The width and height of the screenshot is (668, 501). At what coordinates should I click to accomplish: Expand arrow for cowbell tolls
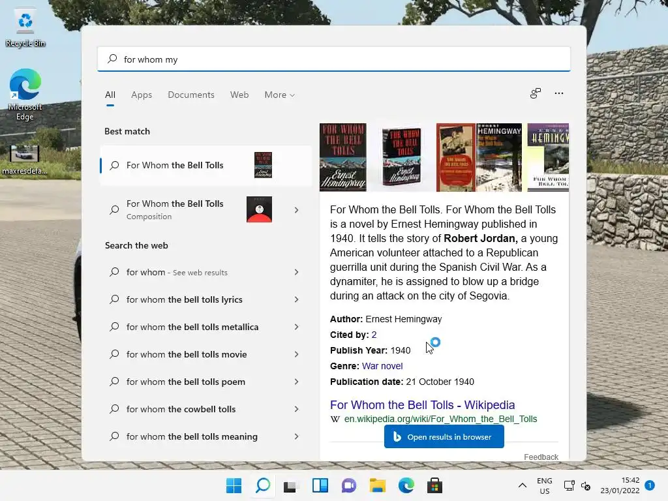297,409
